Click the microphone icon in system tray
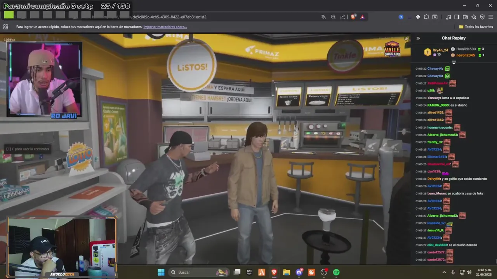 pos(453,272)
